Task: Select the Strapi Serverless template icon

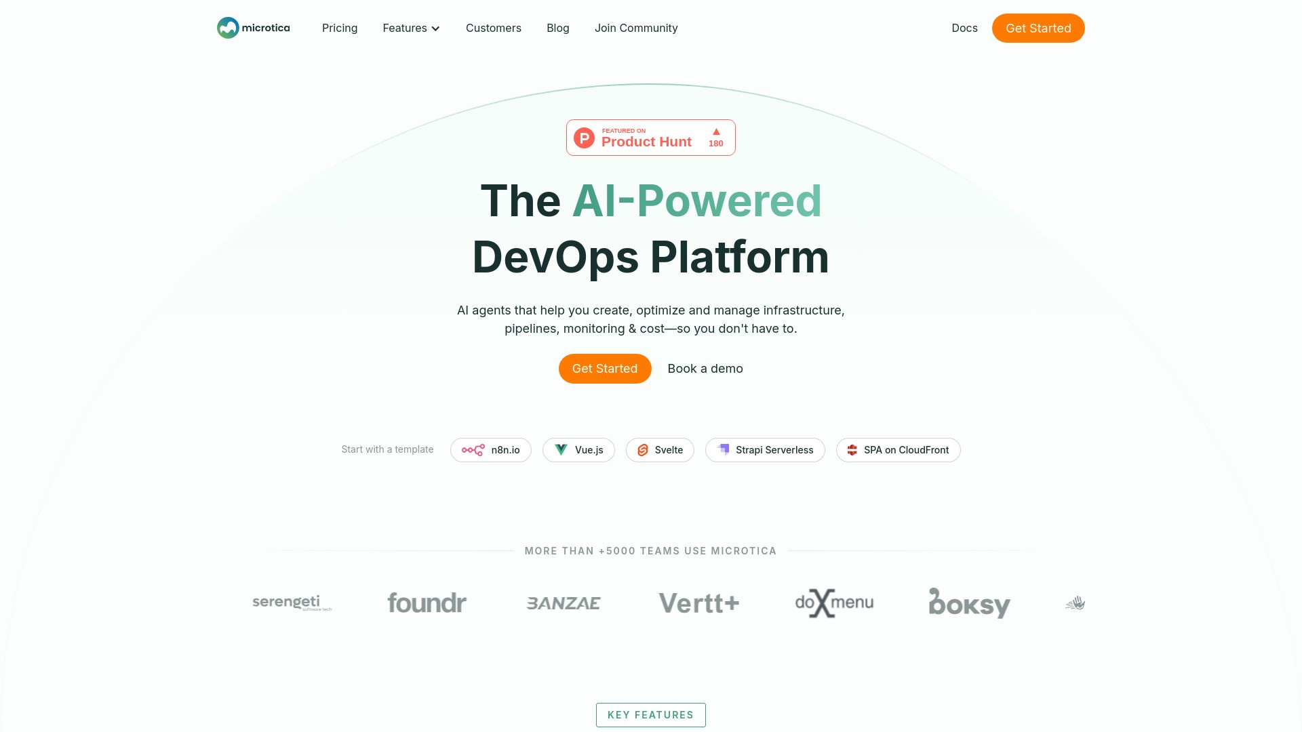Action: (724, 449)
